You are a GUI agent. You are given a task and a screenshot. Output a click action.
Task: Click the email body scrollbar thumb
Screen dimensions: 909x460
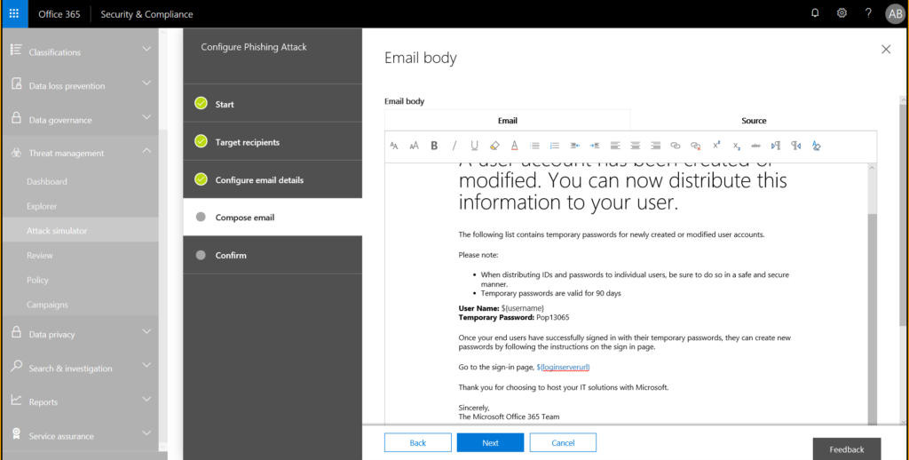pyautogui.click(x=872, y=319)
